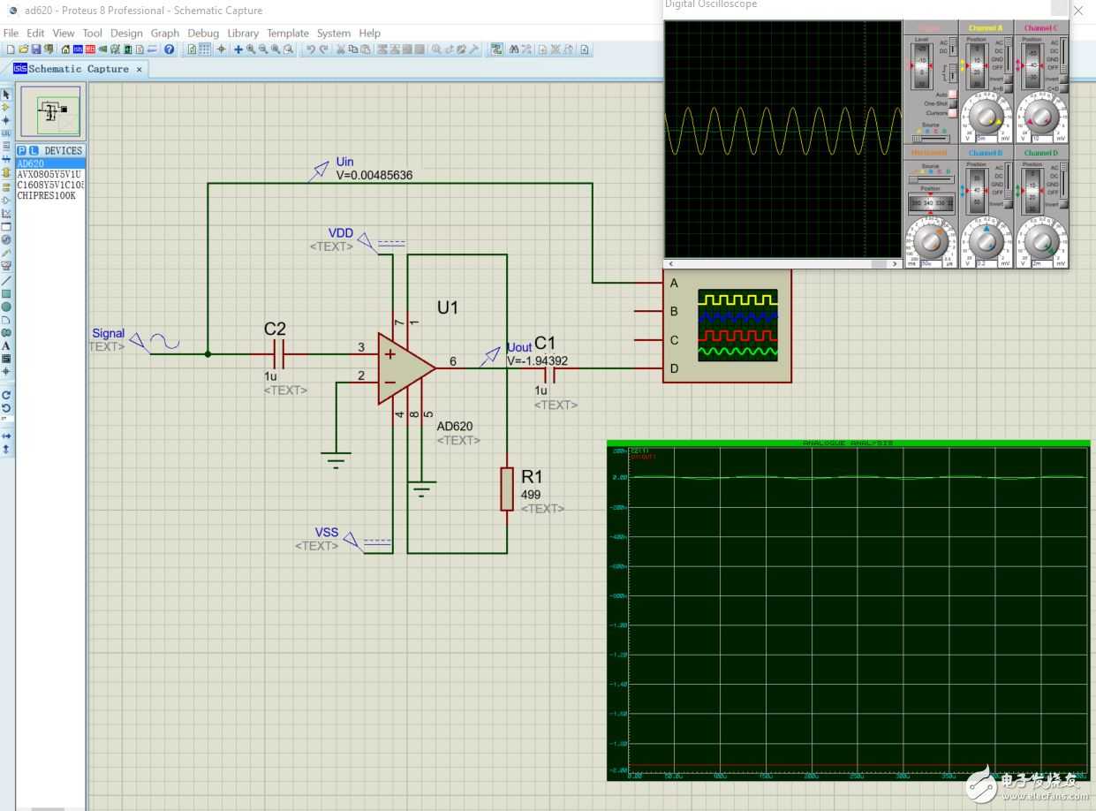Toggle Channel D Invert button
Image resolution: width=1096 pixels, height=811 pixels.
1064,204
